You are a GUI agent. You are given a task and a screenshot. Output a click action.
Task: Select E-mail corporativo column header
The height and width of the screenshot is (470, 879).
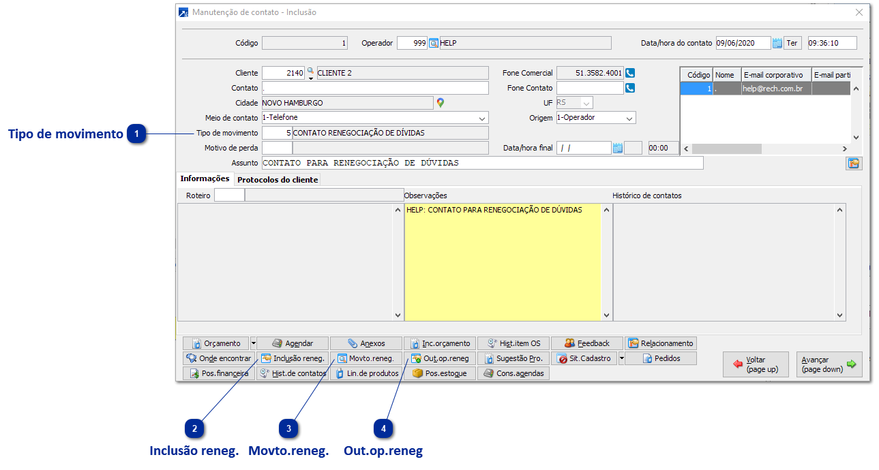(x=776, y=75)
